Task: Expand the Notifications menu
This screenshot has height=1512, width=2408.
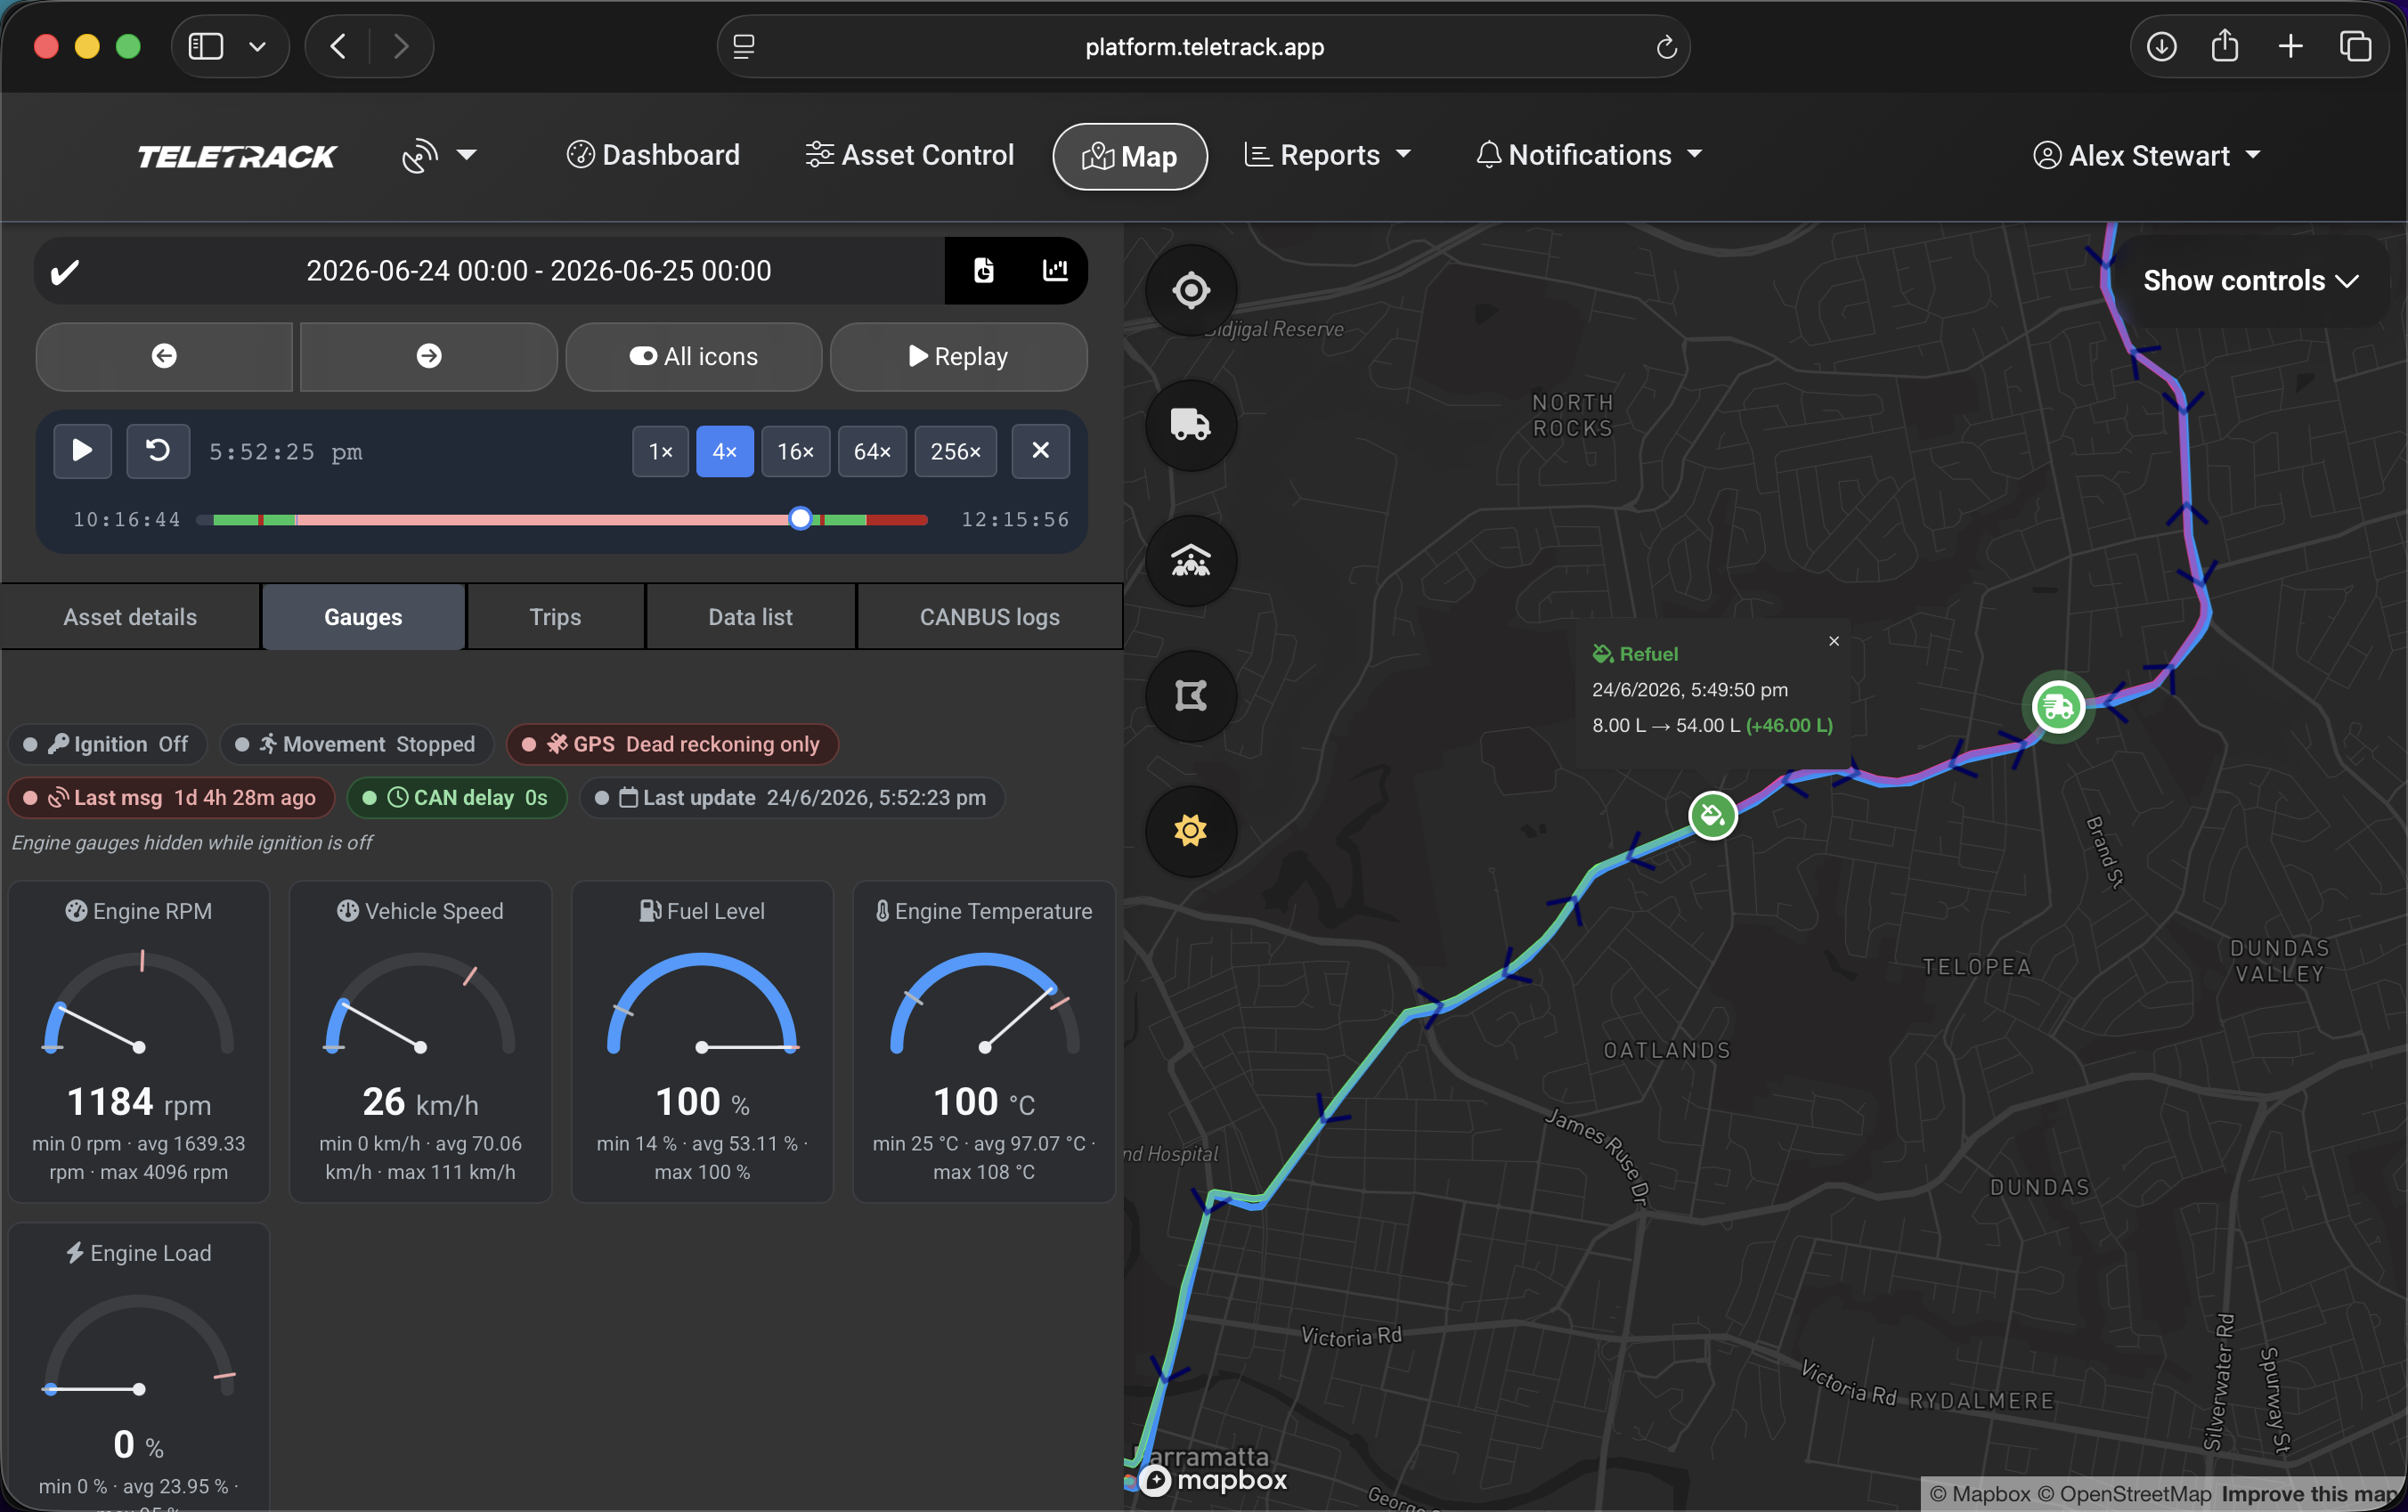Action: 1590,155
